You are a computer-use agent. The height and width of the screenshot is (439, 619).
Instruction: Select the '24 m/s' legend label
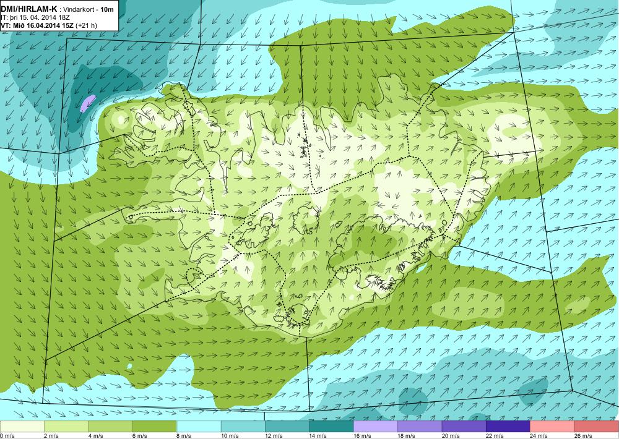(539, 436)
